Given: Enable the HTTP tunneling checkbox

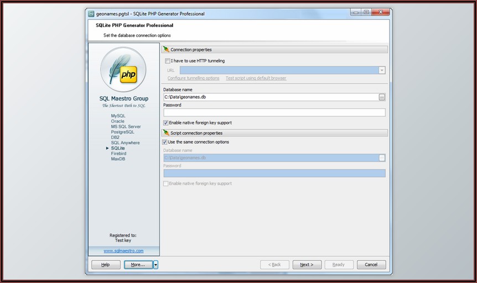Looking at the screenshot, I should 167,61.
